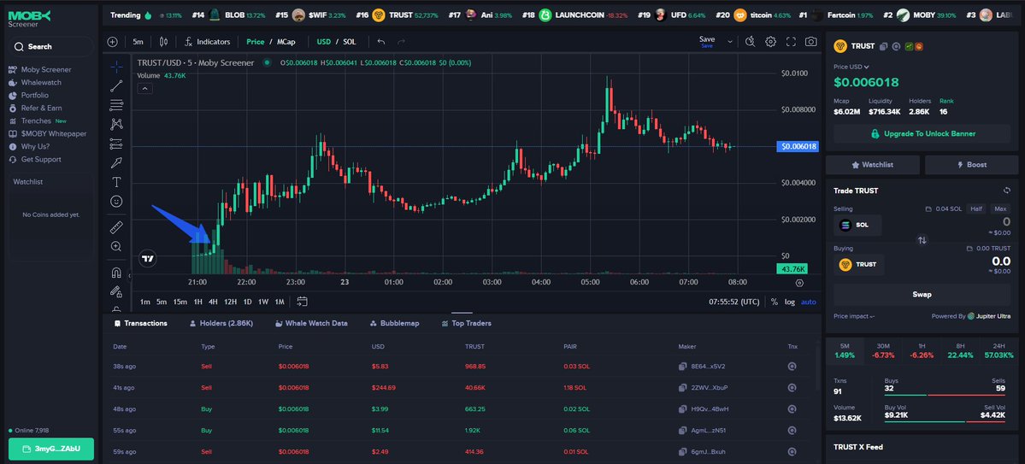
Task: Collapse the drawing toolbar side arrow
Action: 129,277
